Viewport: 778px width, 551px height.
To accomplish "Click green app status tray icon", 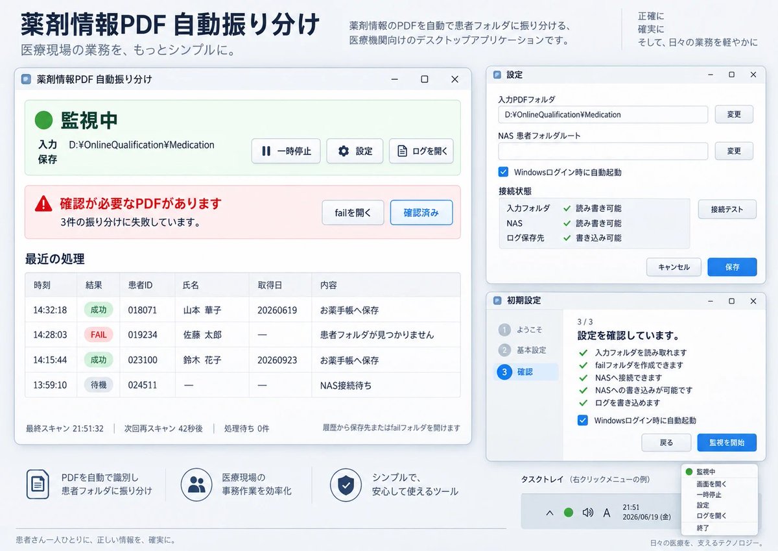I will (569, 513).
